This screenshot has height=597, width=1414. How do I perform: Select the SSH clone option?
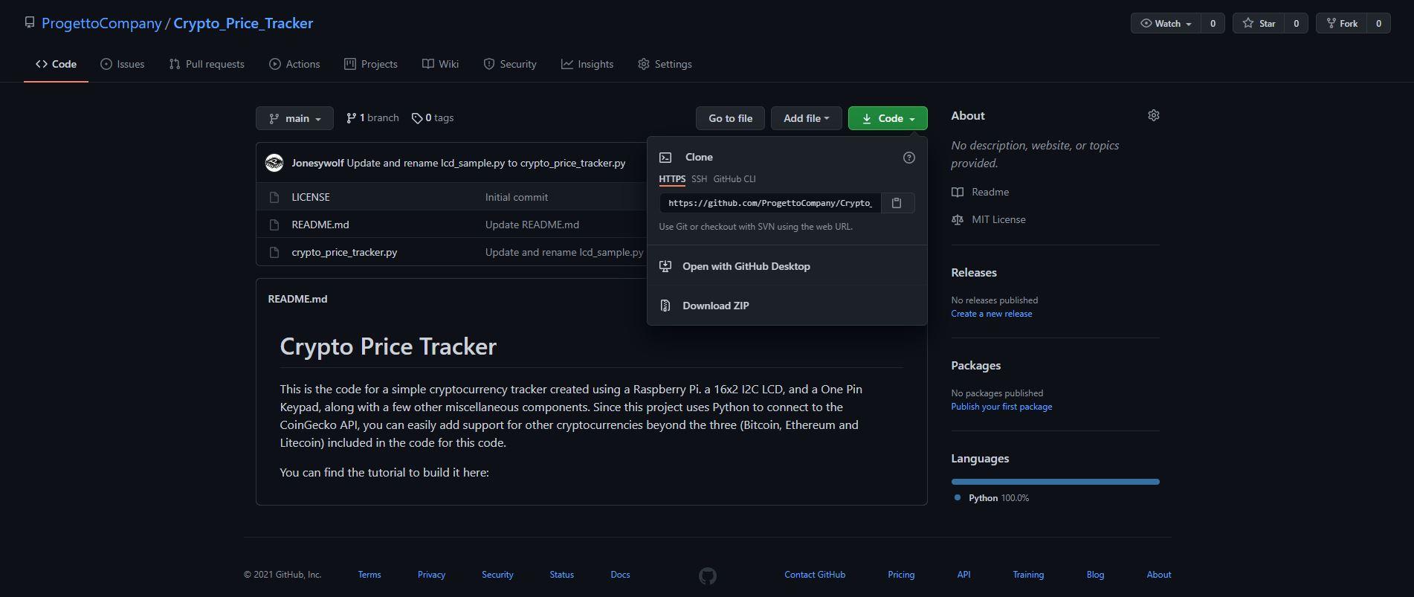(699, 179)
